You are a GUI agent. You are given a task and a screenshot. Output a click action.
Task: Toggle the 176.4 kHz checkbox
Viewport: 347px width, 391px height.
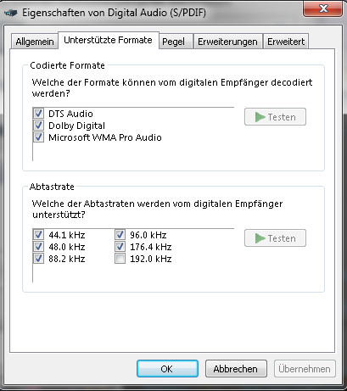(120, 247)
